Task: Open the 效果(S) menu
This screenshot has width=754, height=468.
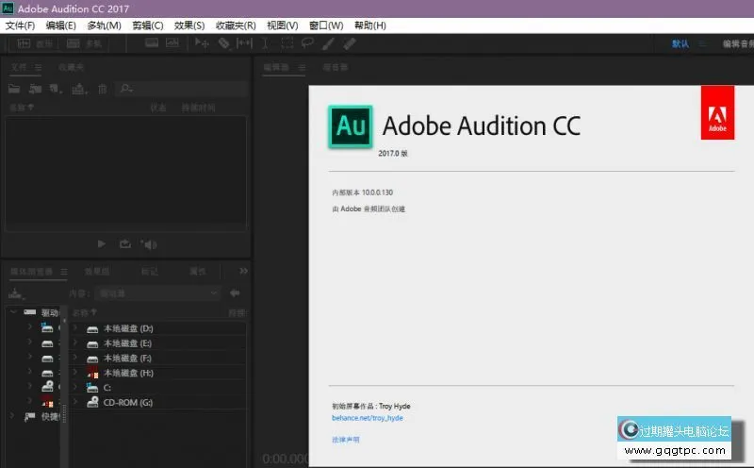Action: point(189,25)
